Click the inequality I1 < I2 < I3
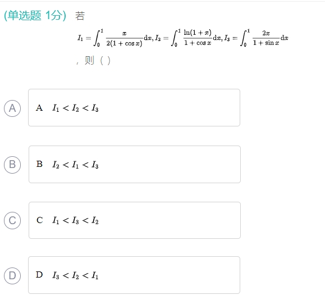 (75, 108)
